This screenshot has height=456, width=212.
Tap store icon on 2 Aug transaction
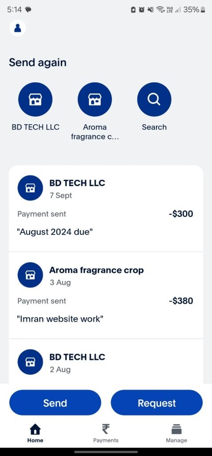[x=30, y=362]
